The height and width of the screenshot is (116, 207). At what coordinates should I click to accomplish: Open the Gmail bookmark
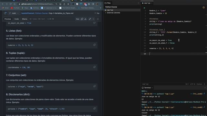(5, 8)
